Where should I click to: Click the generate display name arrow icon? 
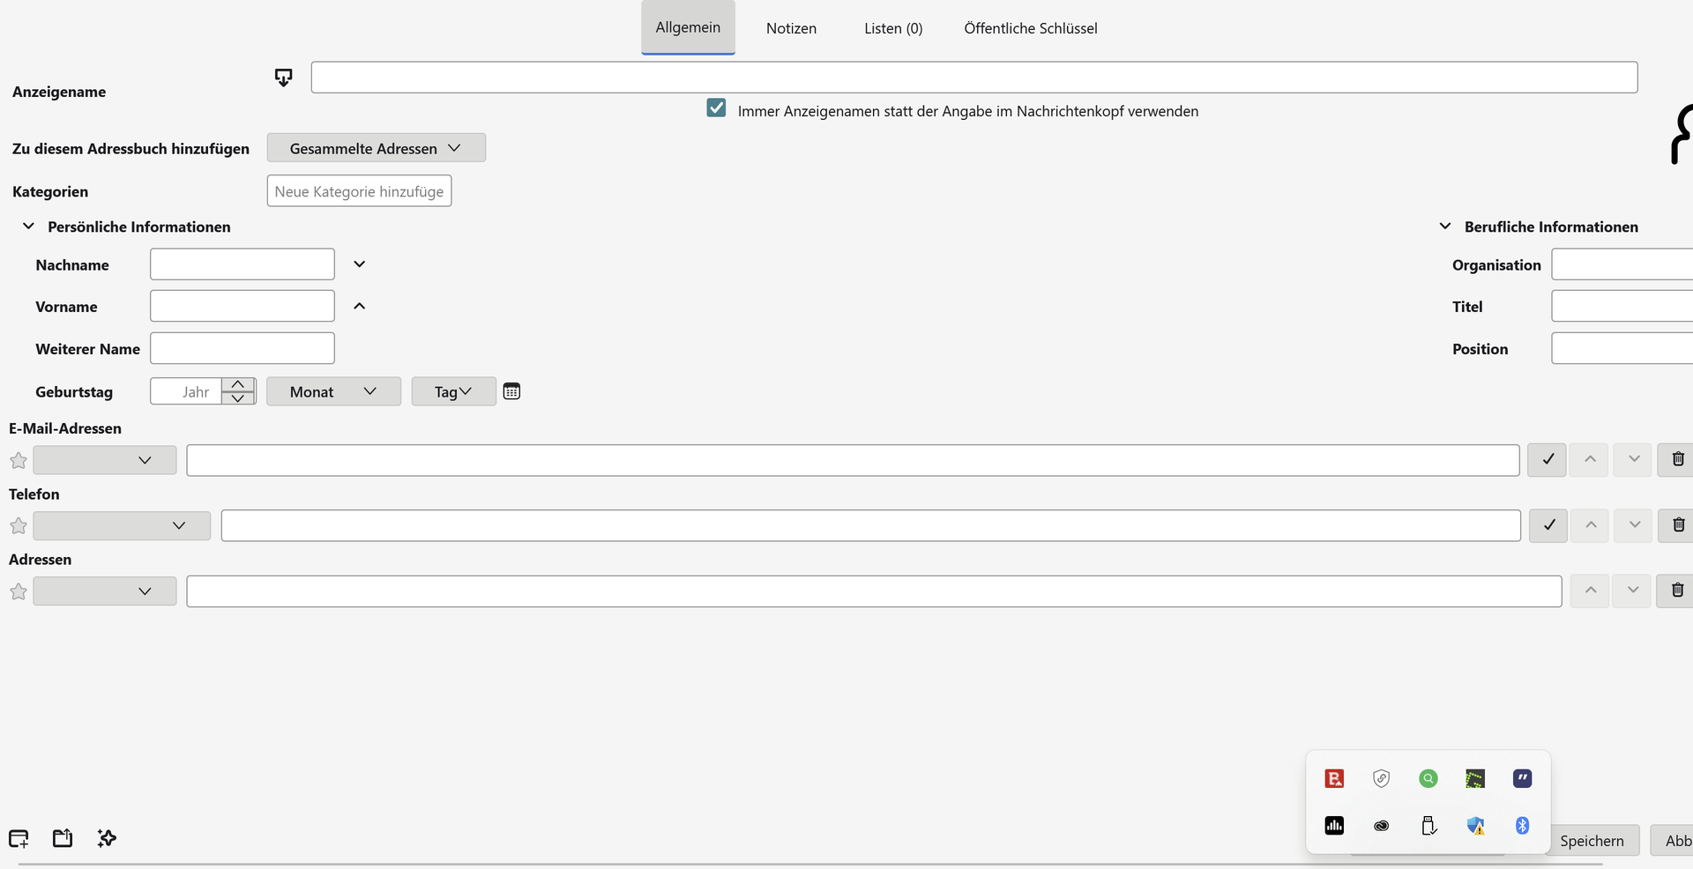pos(283,78)
